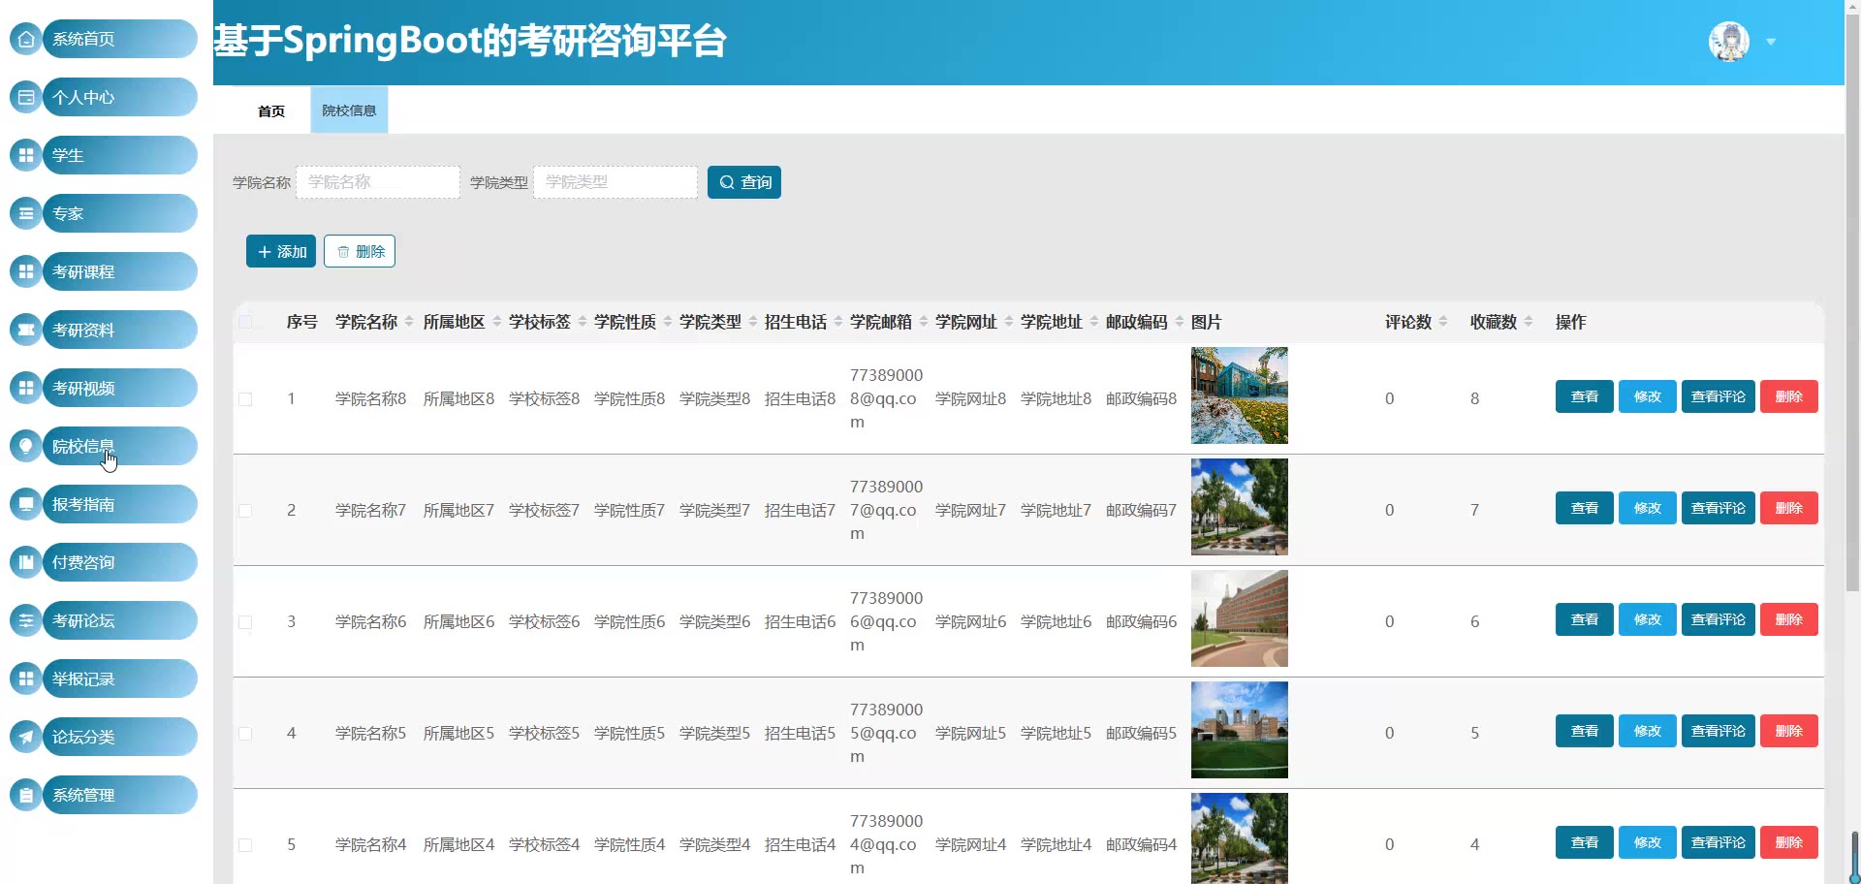Sort by the 收藏数 column arrows
This screenshot has height=884, width=1861.
[x=1529, y=322]
